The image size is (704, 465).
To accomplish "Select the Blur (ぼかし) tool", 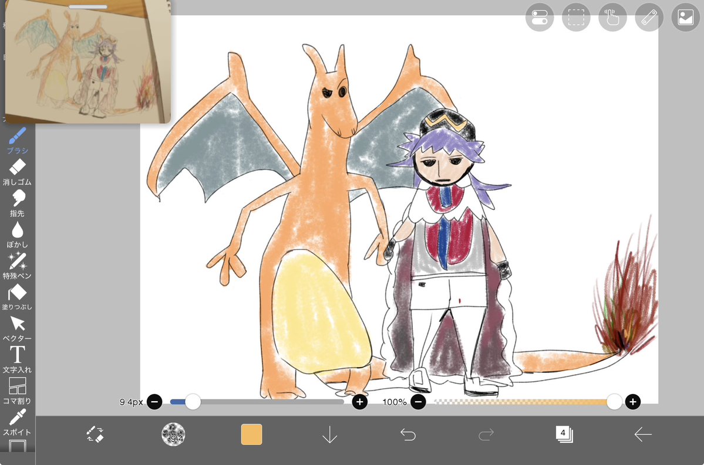I will [x=17, y=235].
